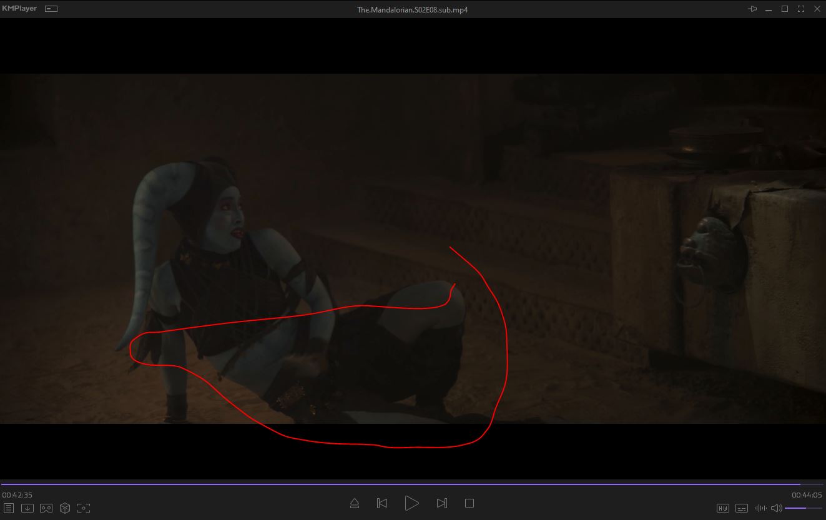Stop video playback
The image size is (826, 520).
pyautogui.click(x=470, y=503)
